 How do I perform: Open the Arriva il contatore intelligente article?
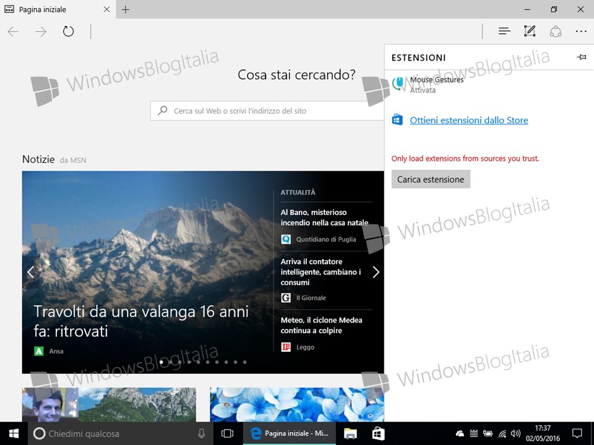pos(321,272)
